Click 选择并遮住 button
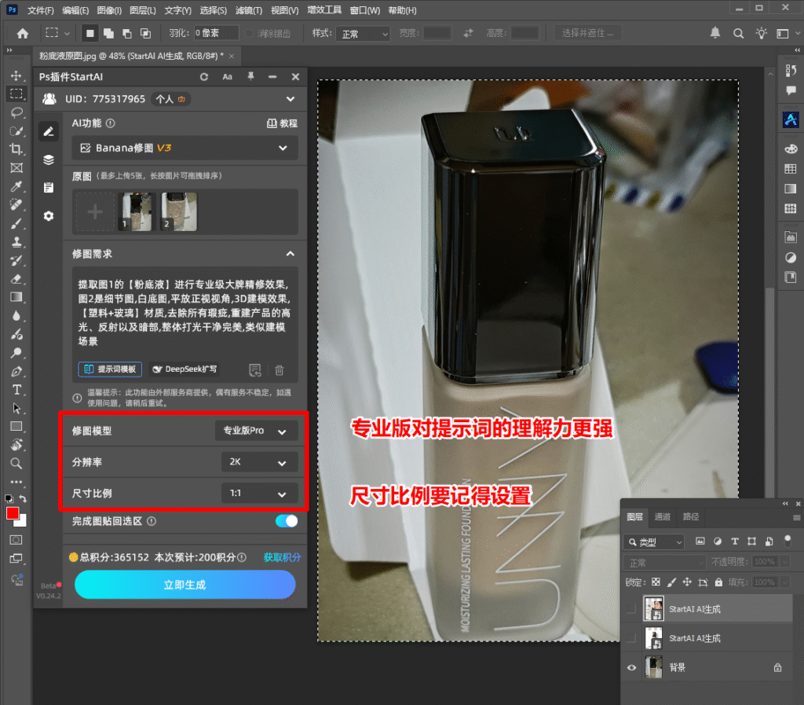The image size is (804, 705). click(x=587, y=33)
